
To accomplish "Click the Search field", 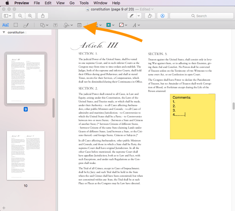I will tap(200, 16).
